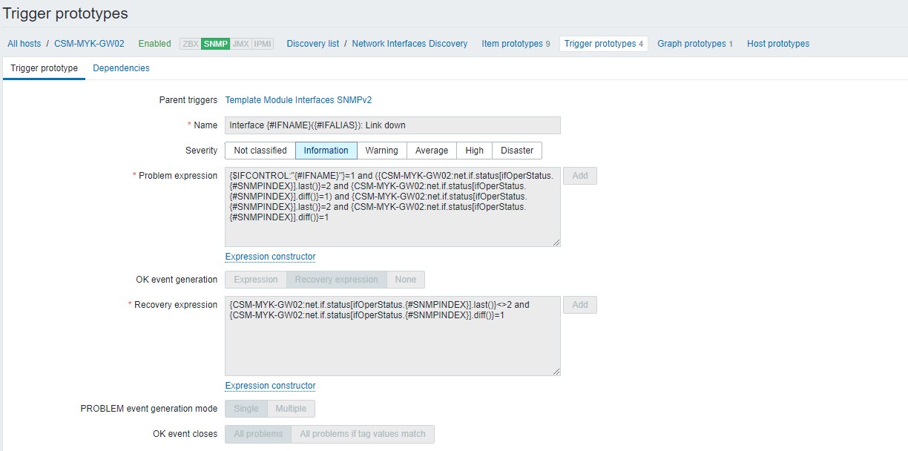The image size is (908, 451).
Task: Click the Enabled status link
Action: [154, 44]
